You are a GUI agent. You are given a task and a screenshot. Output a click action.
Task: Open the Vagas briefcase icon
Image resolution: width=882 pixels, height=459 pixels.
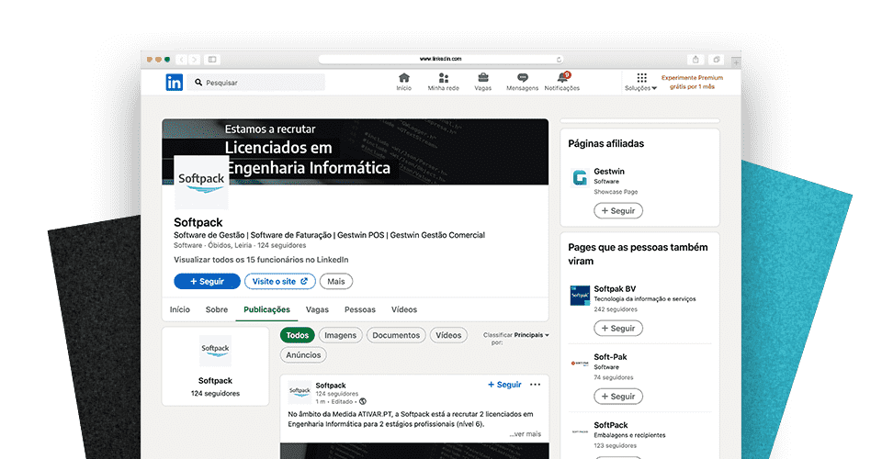coord(482,78)
